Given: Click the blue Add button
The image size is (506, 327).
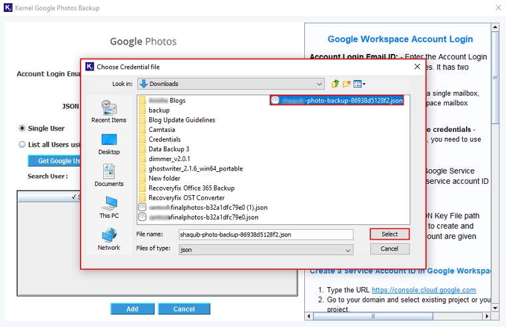Looking at the screenshot, I should click(x=132, y=309).
